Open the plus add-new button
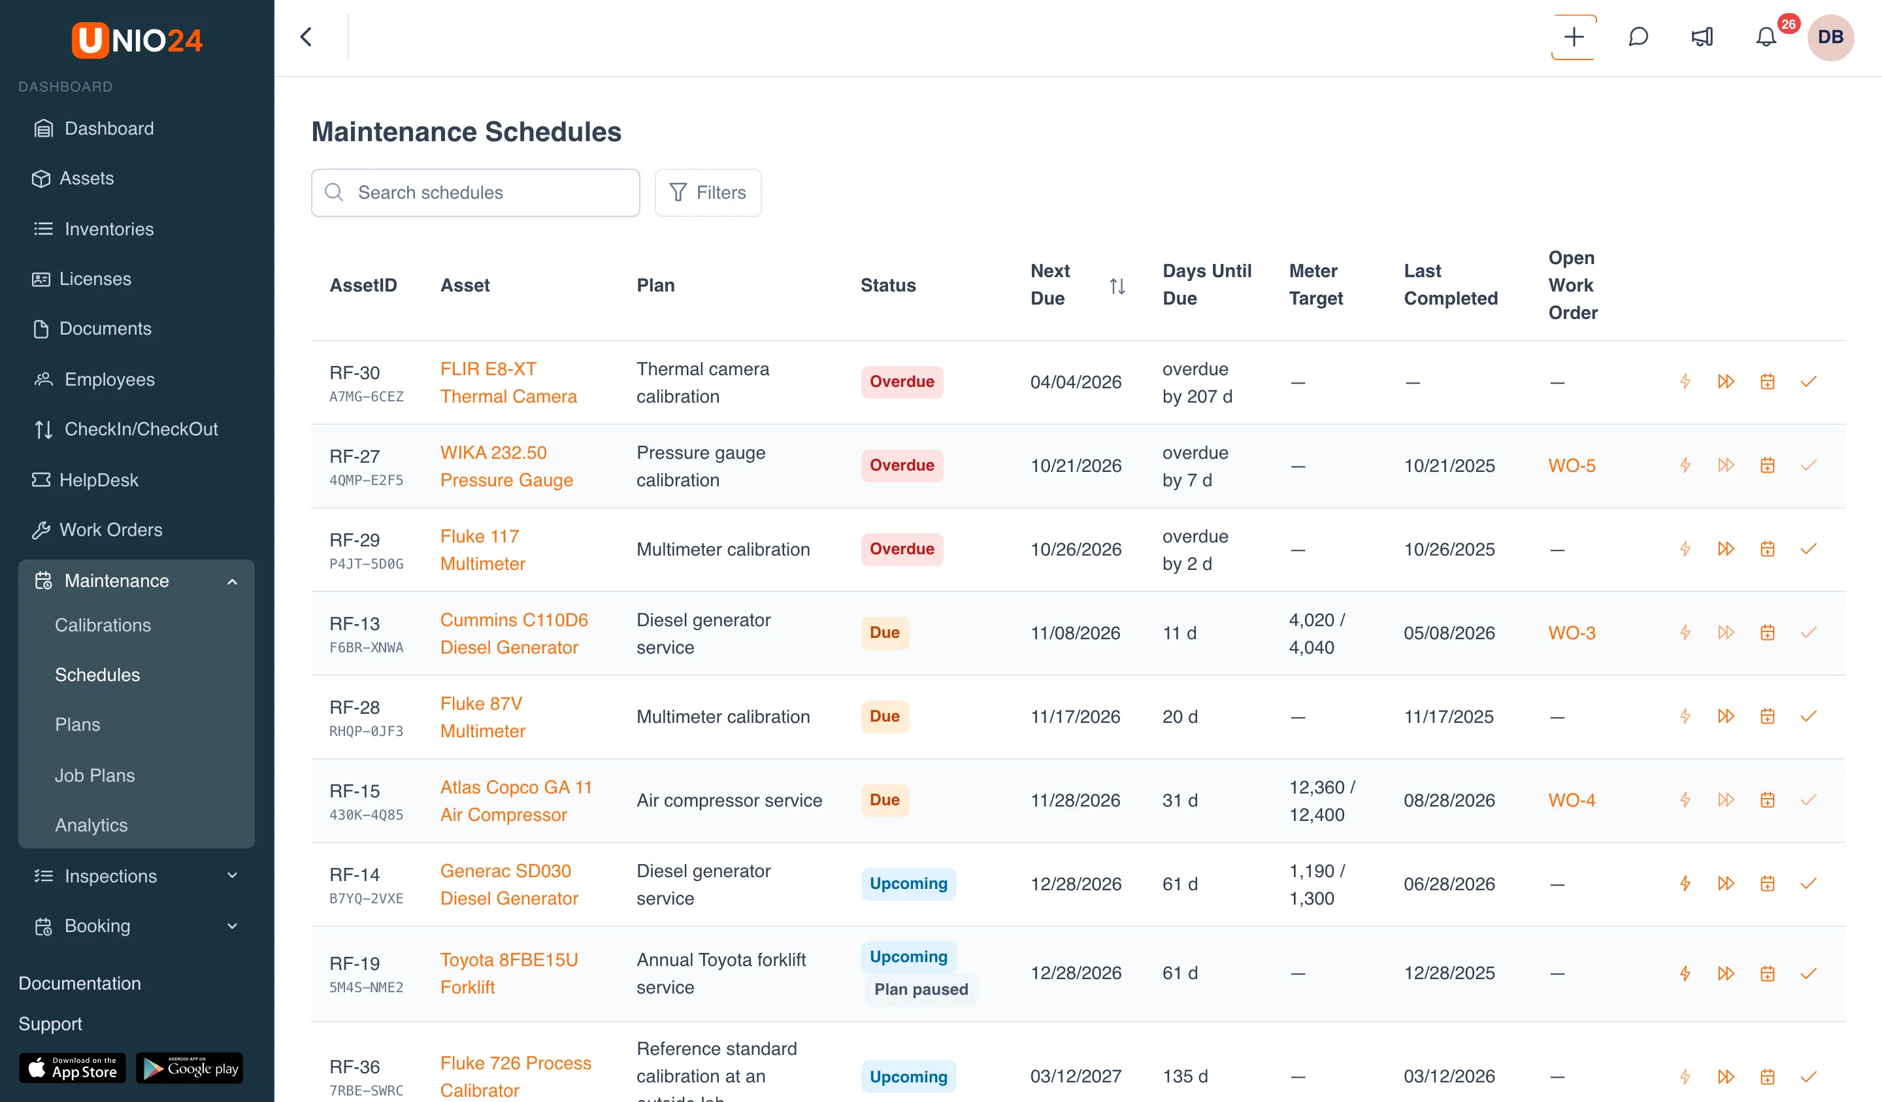 [x=1574, y=37]
